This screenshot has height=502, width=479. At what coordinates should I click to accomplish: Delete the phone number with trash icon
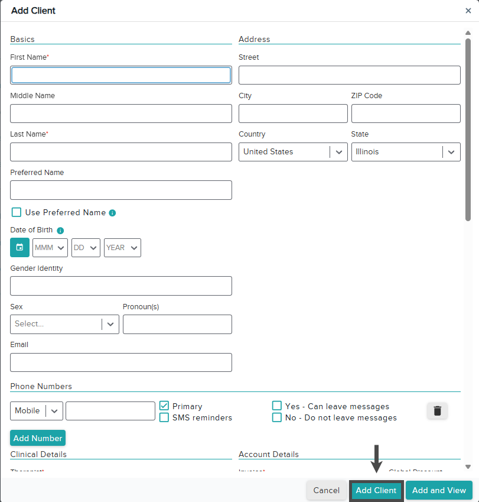coord(437,411)
